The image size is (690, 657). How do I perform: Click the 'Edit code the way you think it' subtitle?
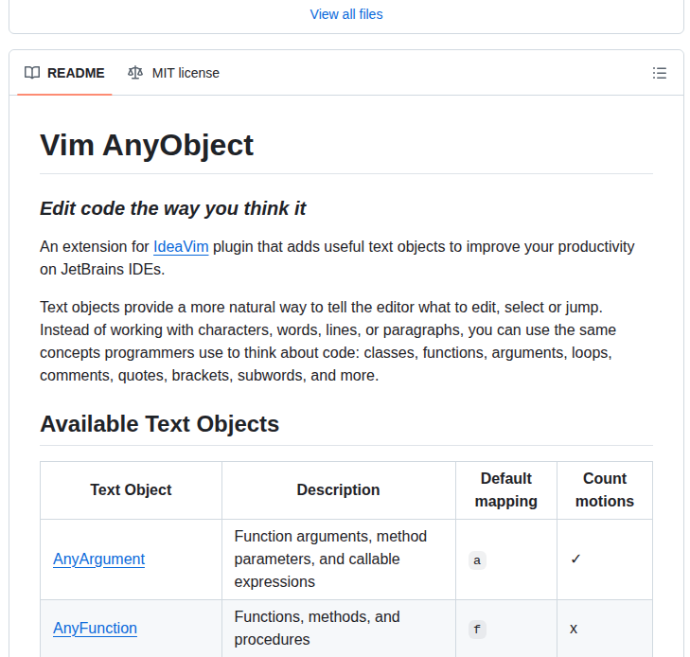coord(173,208)
